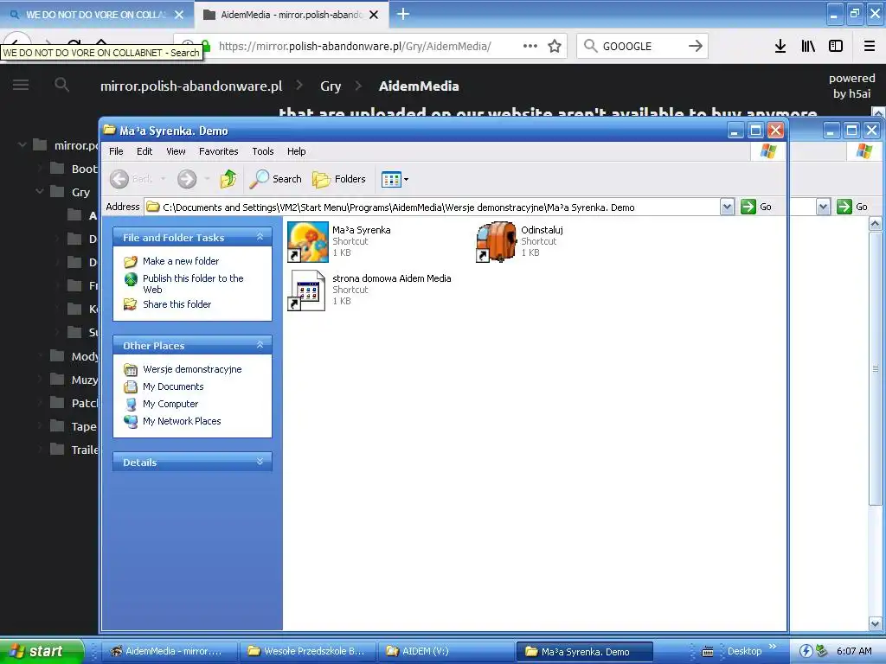Open the Tools menu
Viewport: 886px width, 664px height.
[x=263, y=151]
